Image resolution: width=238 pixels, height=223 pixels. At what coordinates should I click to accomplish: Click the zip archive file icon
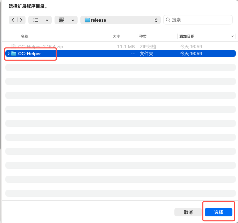(x=14, y=46)
